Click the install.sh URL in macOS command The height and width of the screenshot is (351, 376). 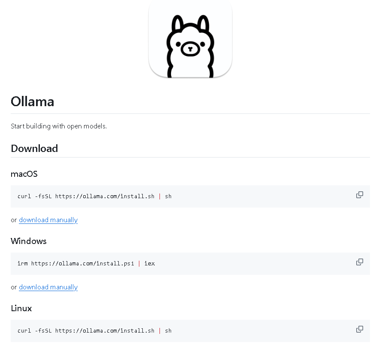105,196
